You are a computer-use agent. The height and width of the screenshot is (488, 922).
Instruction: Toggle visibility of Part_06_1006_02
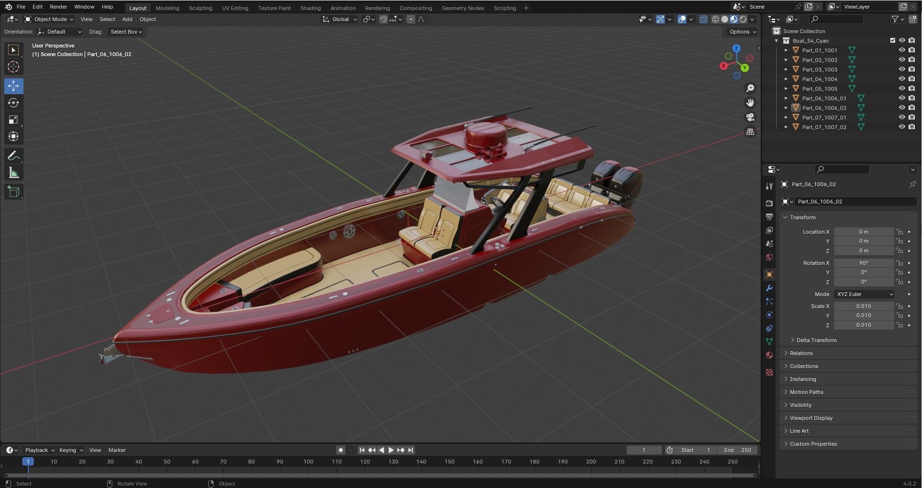coord(902,107)
